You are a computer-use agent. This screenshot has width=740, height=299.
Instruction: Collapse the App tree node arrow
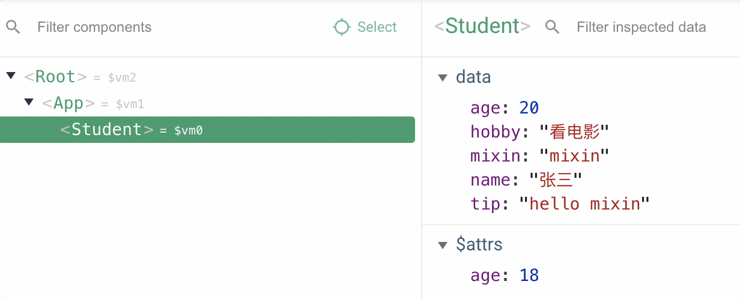tap(29, 102)
